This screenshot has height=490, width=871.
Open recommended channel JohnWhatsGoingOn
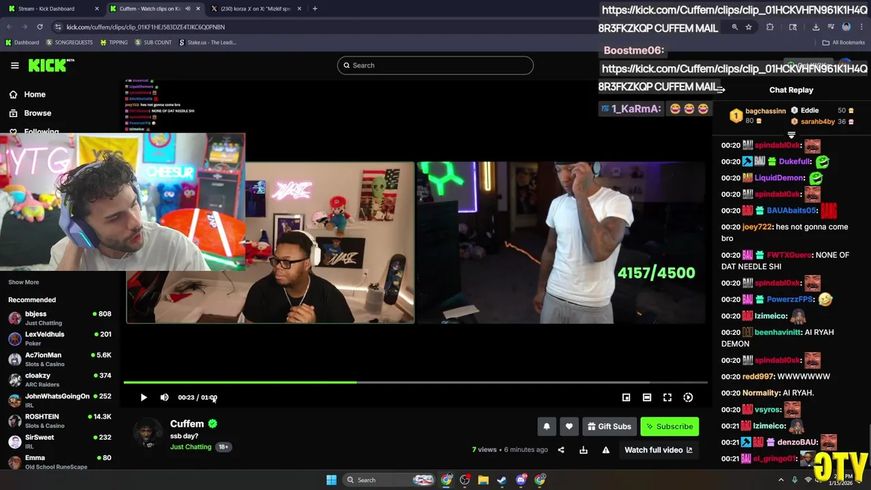point(60,400)
